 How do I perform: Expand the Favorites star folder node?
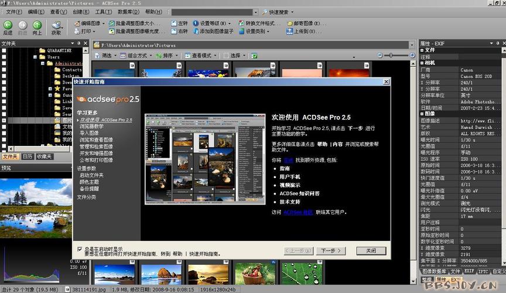click(x=50, y=88)
